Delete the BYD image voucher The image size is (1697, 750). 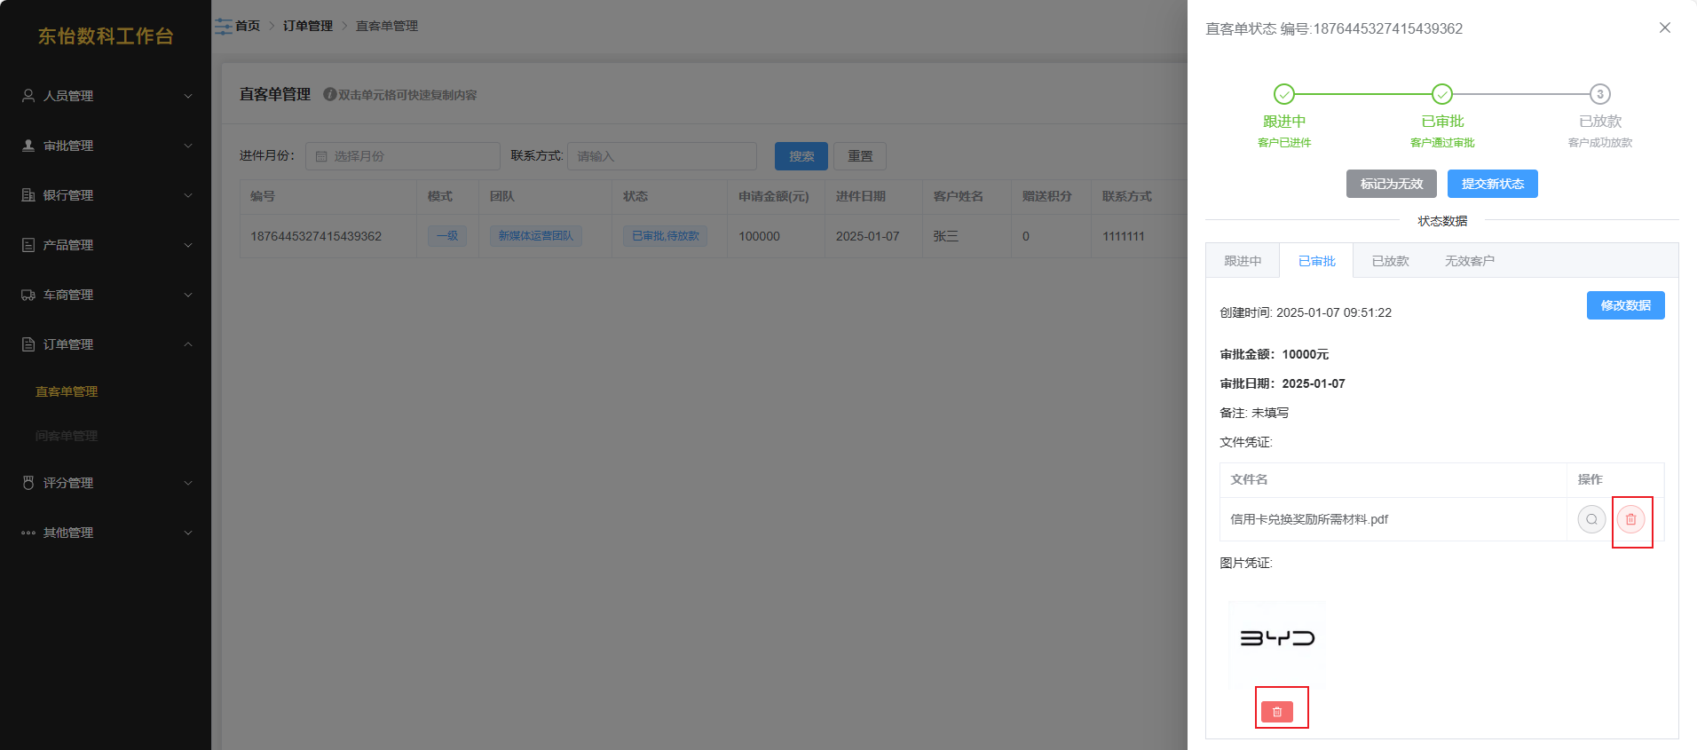pyautogui.click(x=1277, y=712)
